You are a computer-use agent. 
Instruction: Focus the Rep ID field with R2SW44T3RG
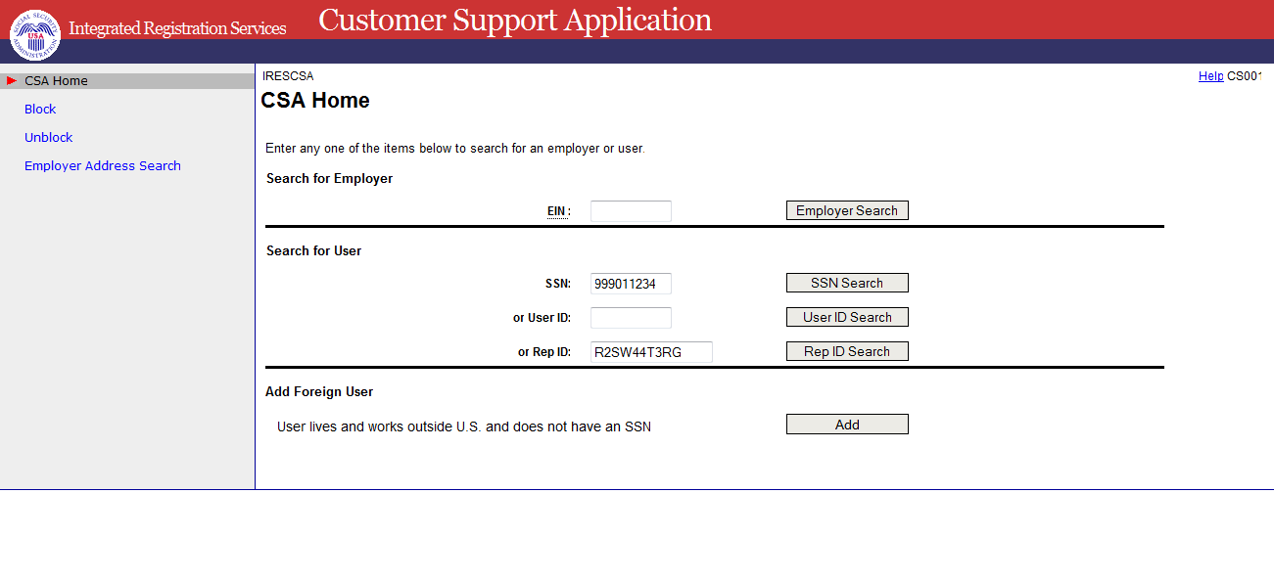pyautogui.click(x=651, y=352)
